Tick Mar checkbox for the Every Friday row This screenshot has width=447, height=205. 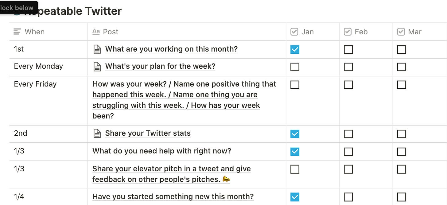click(x=402, y=85)
